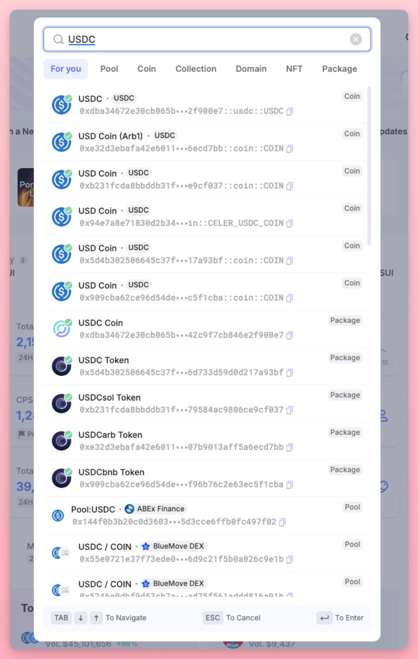Switch to the Pool tab
Viewport: 418px width, 659px height.
pos(109,69)
